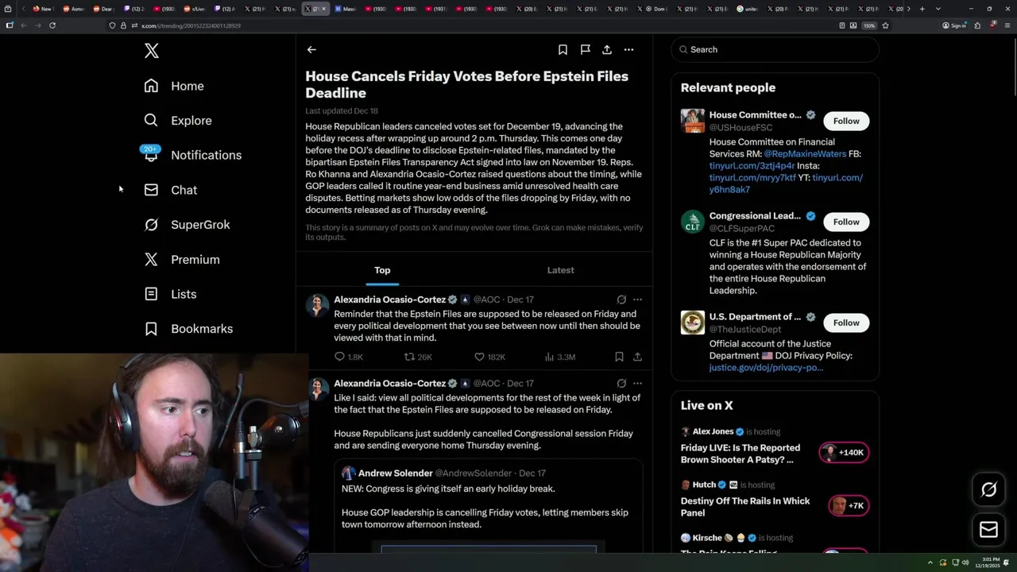Viewport: 1017px width, 572px height.
Task: Go back using the story's back arrow
Action: coord(311,49)
